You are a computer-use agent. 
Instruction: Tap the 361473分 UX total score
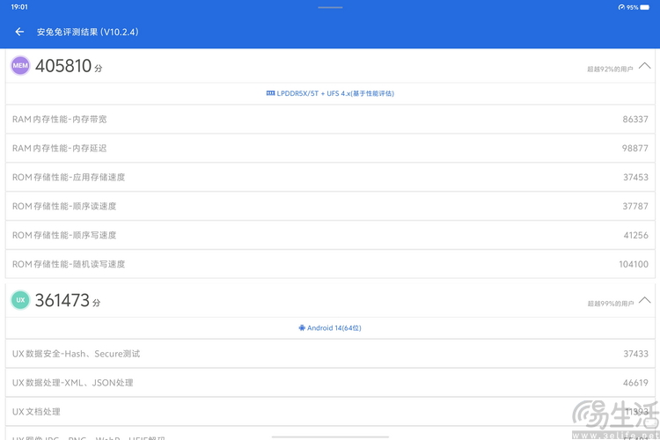click(68, 301)
